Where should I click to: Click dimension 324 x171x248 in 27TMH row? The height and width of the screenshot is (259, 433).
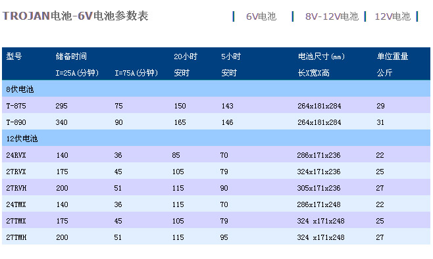tap(320, 237)
